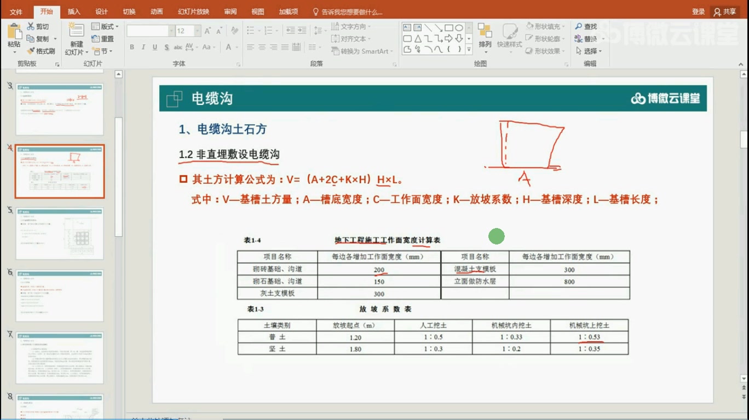This screenshot has width=749, height=420.
Task: Toggle Strikethrough formatting
Action: 178,48
